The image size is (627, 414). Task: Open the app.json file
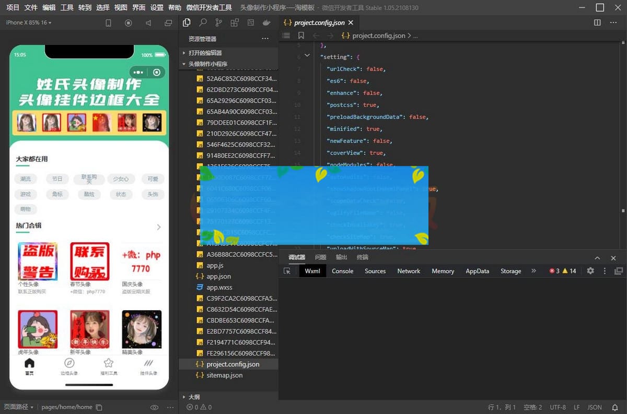click(x=218, y=276)
